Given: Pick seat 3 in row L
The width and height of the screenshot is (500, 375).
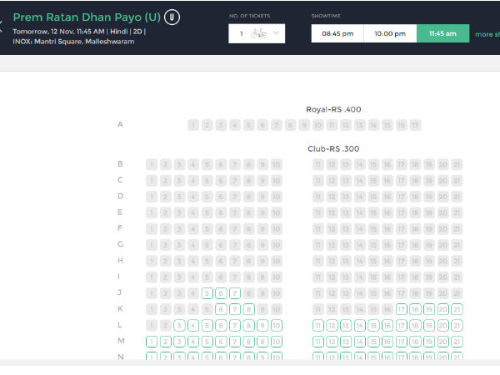Looking at the screenshot, I should (x=179, y=325).
